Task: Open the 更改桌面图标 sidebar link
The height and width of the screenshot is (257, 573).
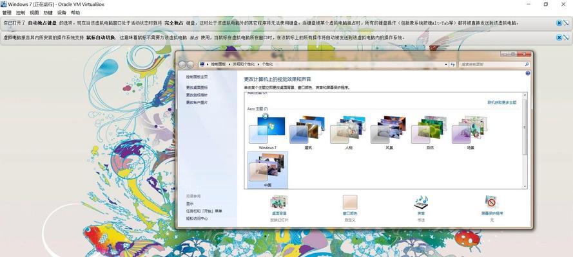Action: [197, 87]
